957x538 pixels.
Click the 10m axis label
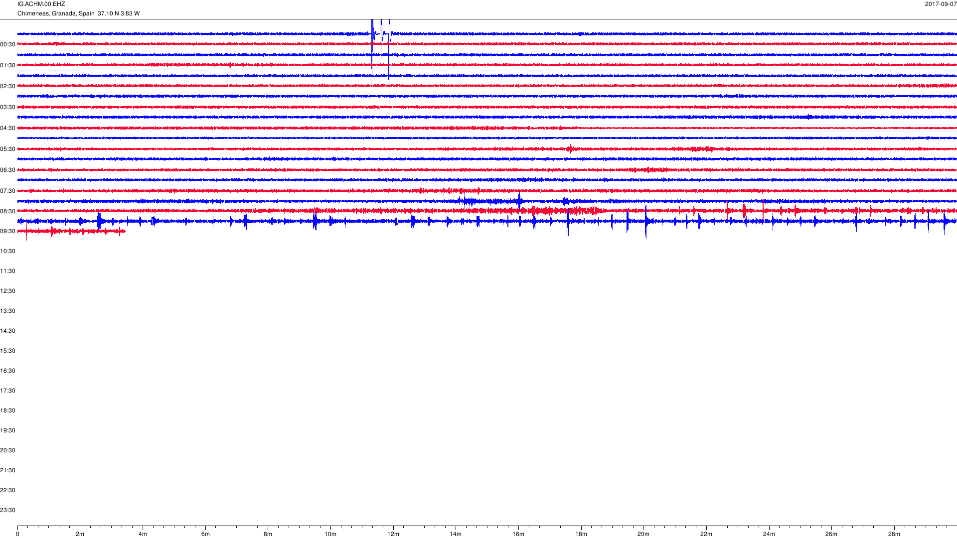[330, 534]
